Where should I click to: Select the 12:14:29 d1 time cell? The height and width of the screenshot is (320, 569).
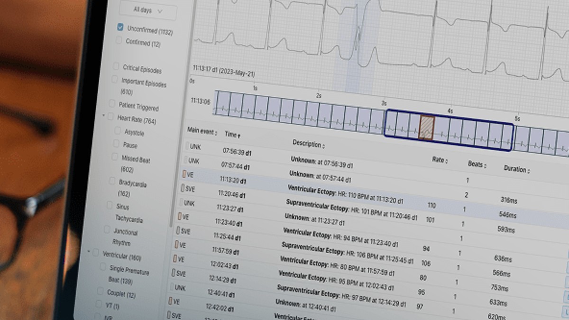pos(222,280)
